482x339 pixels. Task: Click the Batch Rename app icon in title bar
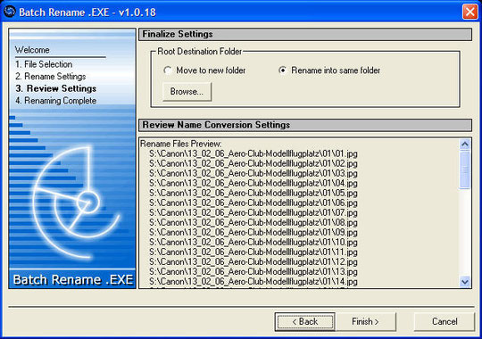pos(10,12)
